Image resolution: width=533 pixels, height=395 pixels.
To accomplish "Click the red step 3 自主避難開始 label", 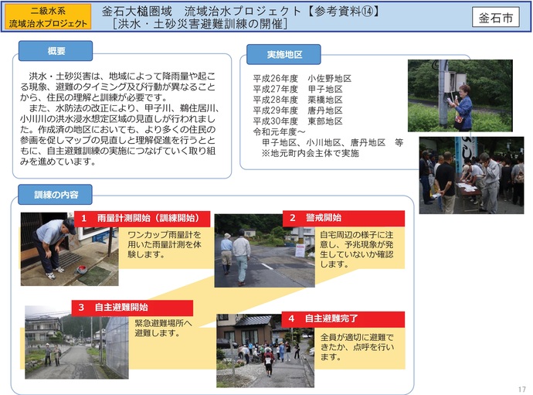I will tap(131, 308).
